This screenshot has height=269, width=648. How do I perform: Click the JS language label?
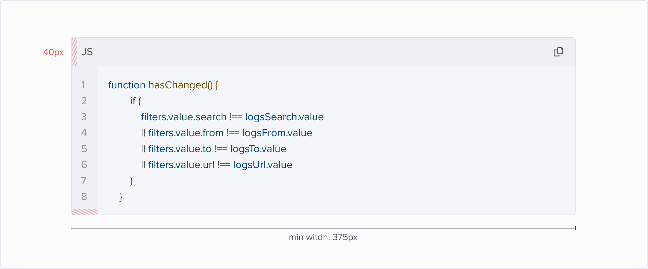(x=87, y=52)
